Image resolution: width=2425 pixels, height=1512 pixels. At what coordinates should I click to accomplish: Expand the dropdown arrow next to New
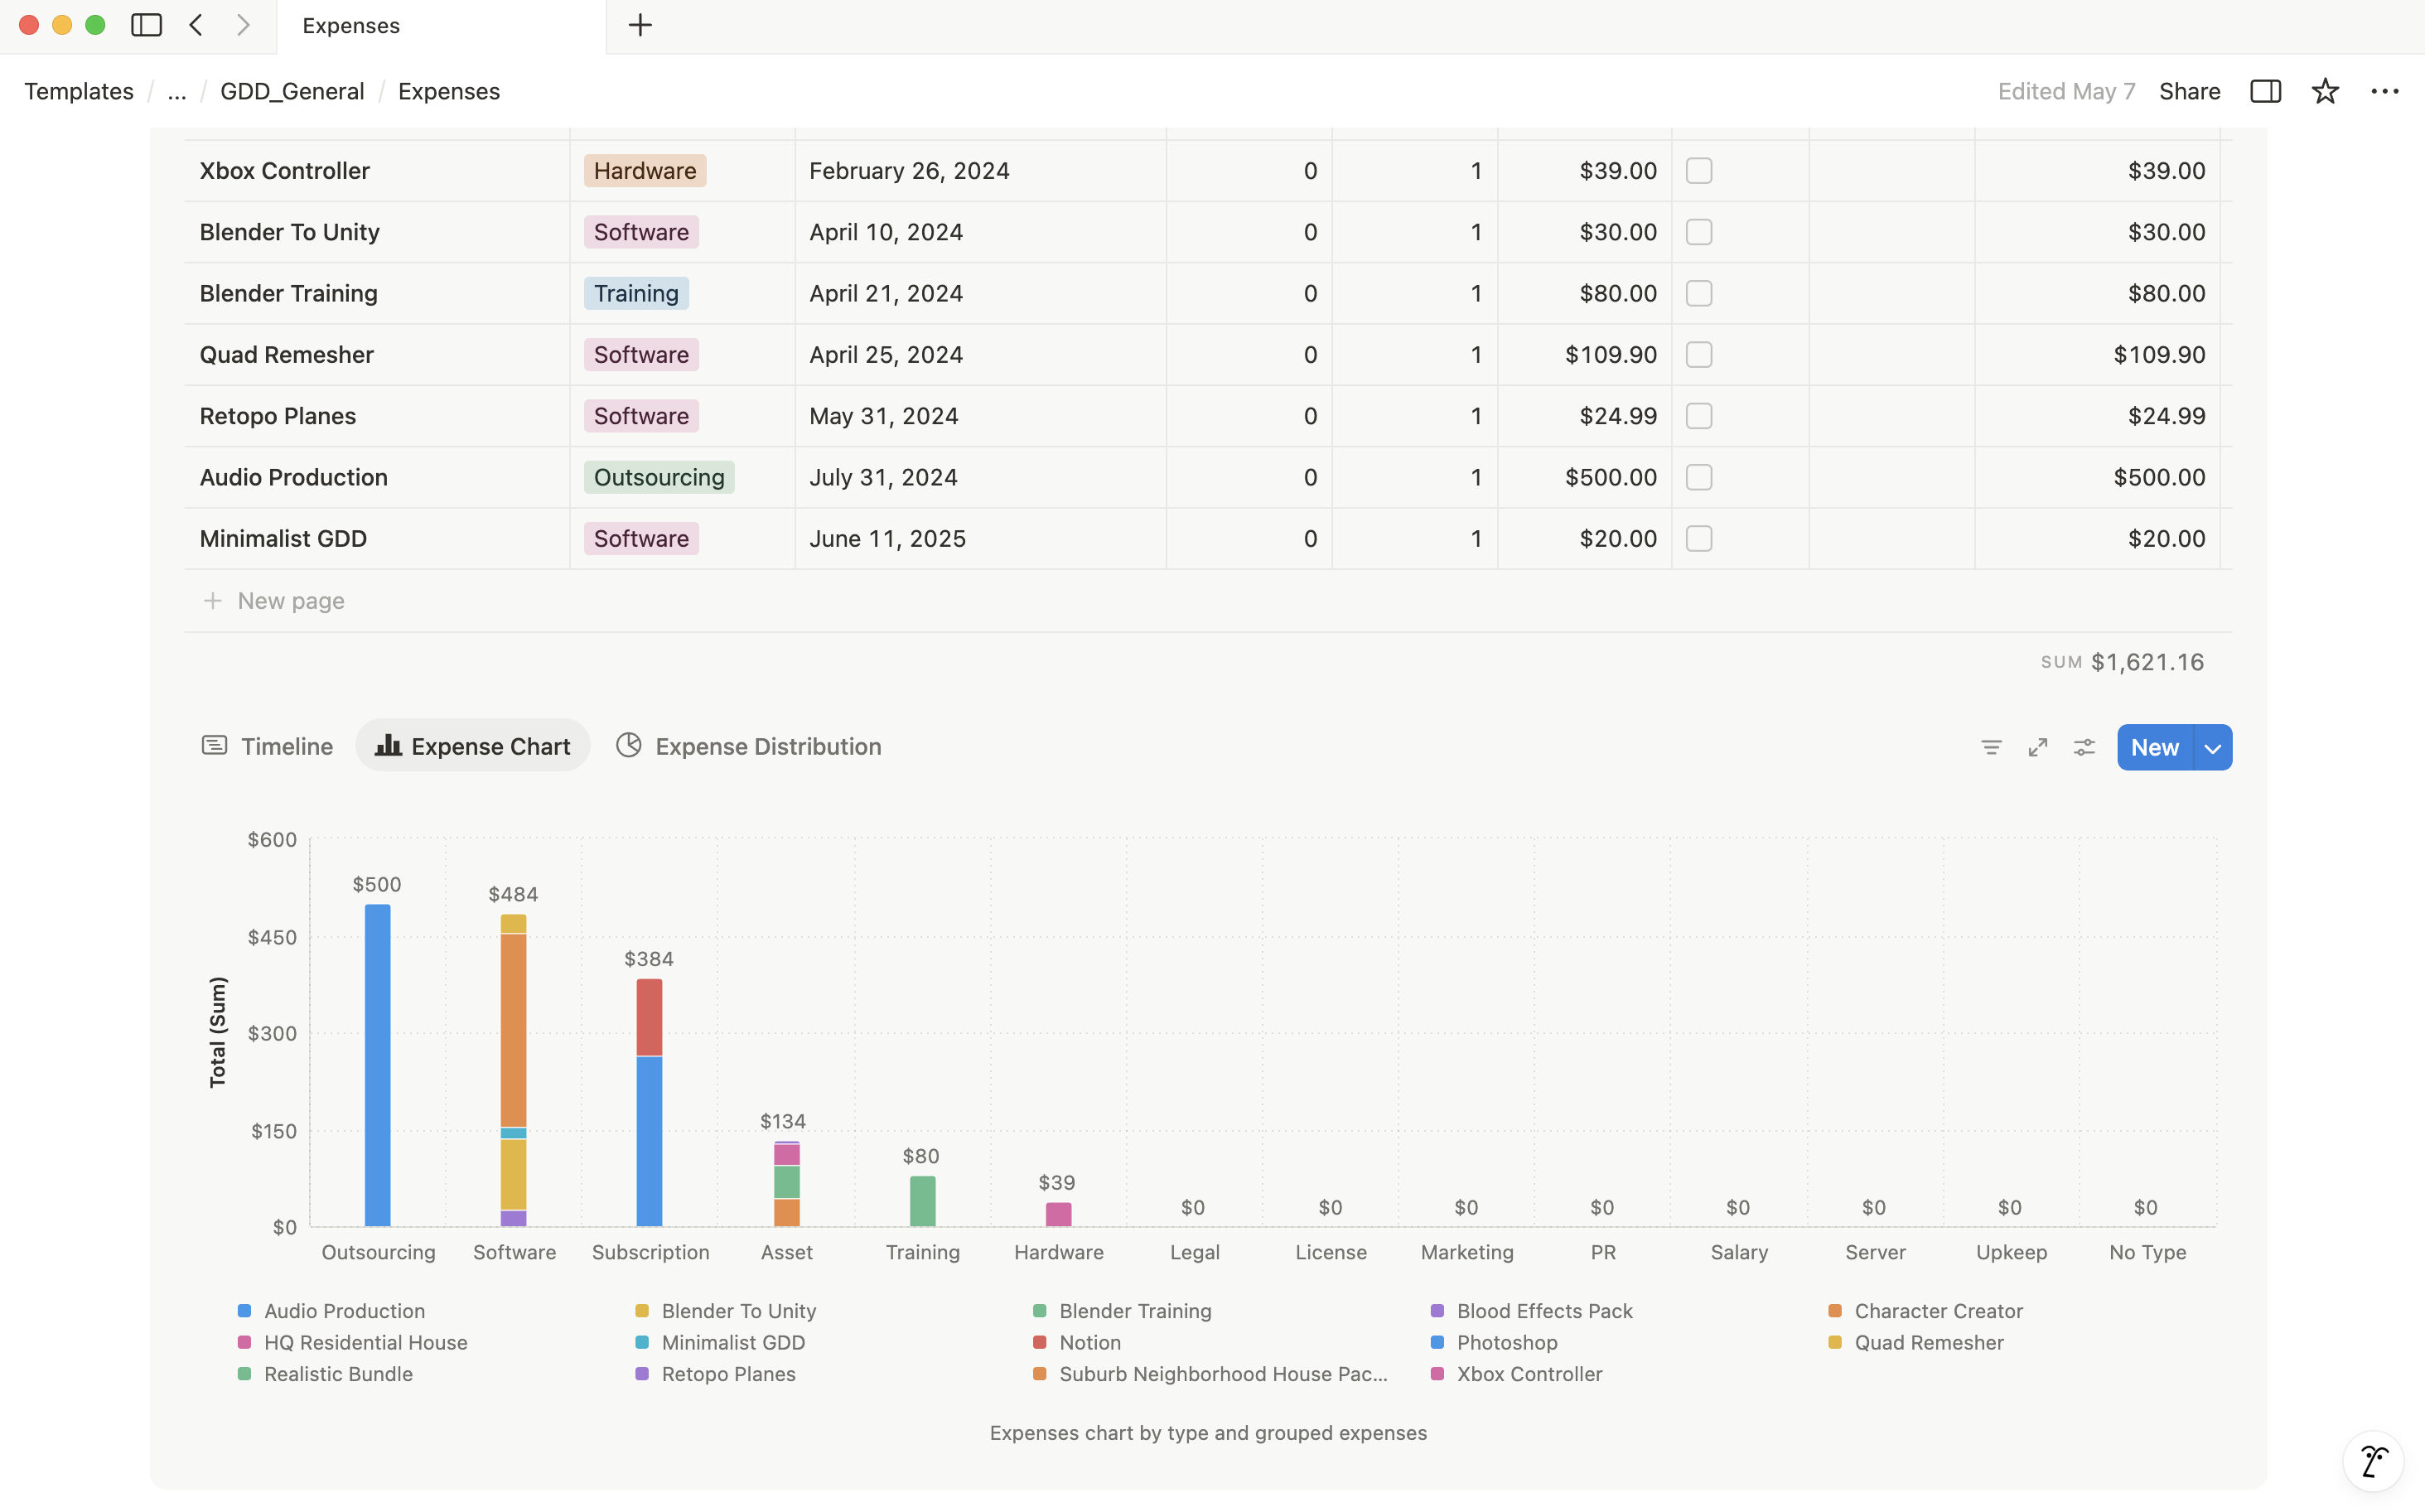[2213, 748]
